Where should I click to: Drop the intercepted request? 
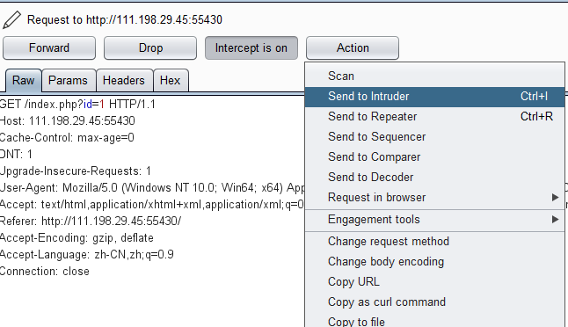click(x=150, y=47)
